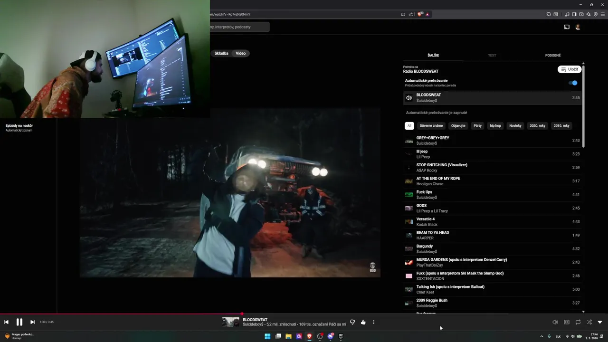Image resolution: width=608 pixels, height=342 pixels.
Task: Play lil jeep by Lil Peep
Action: [493, 154]
